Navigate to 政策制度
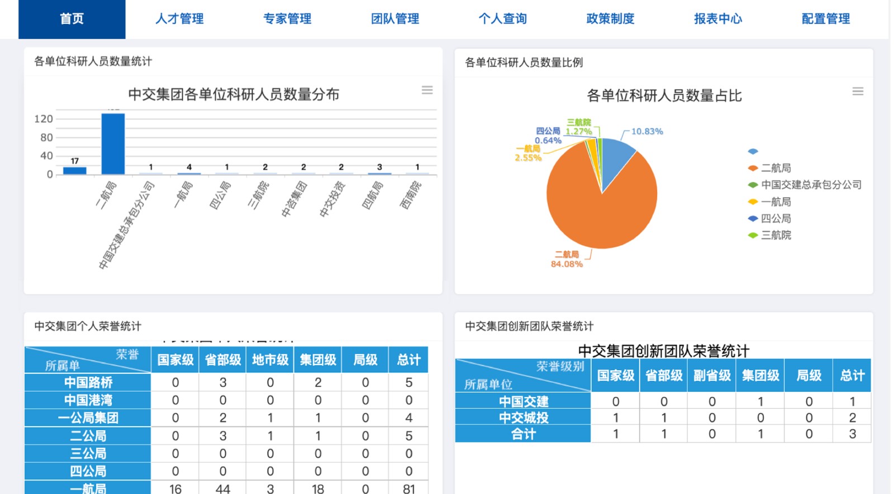Screen dimensions: 894x494 click(x=610, y=19)
